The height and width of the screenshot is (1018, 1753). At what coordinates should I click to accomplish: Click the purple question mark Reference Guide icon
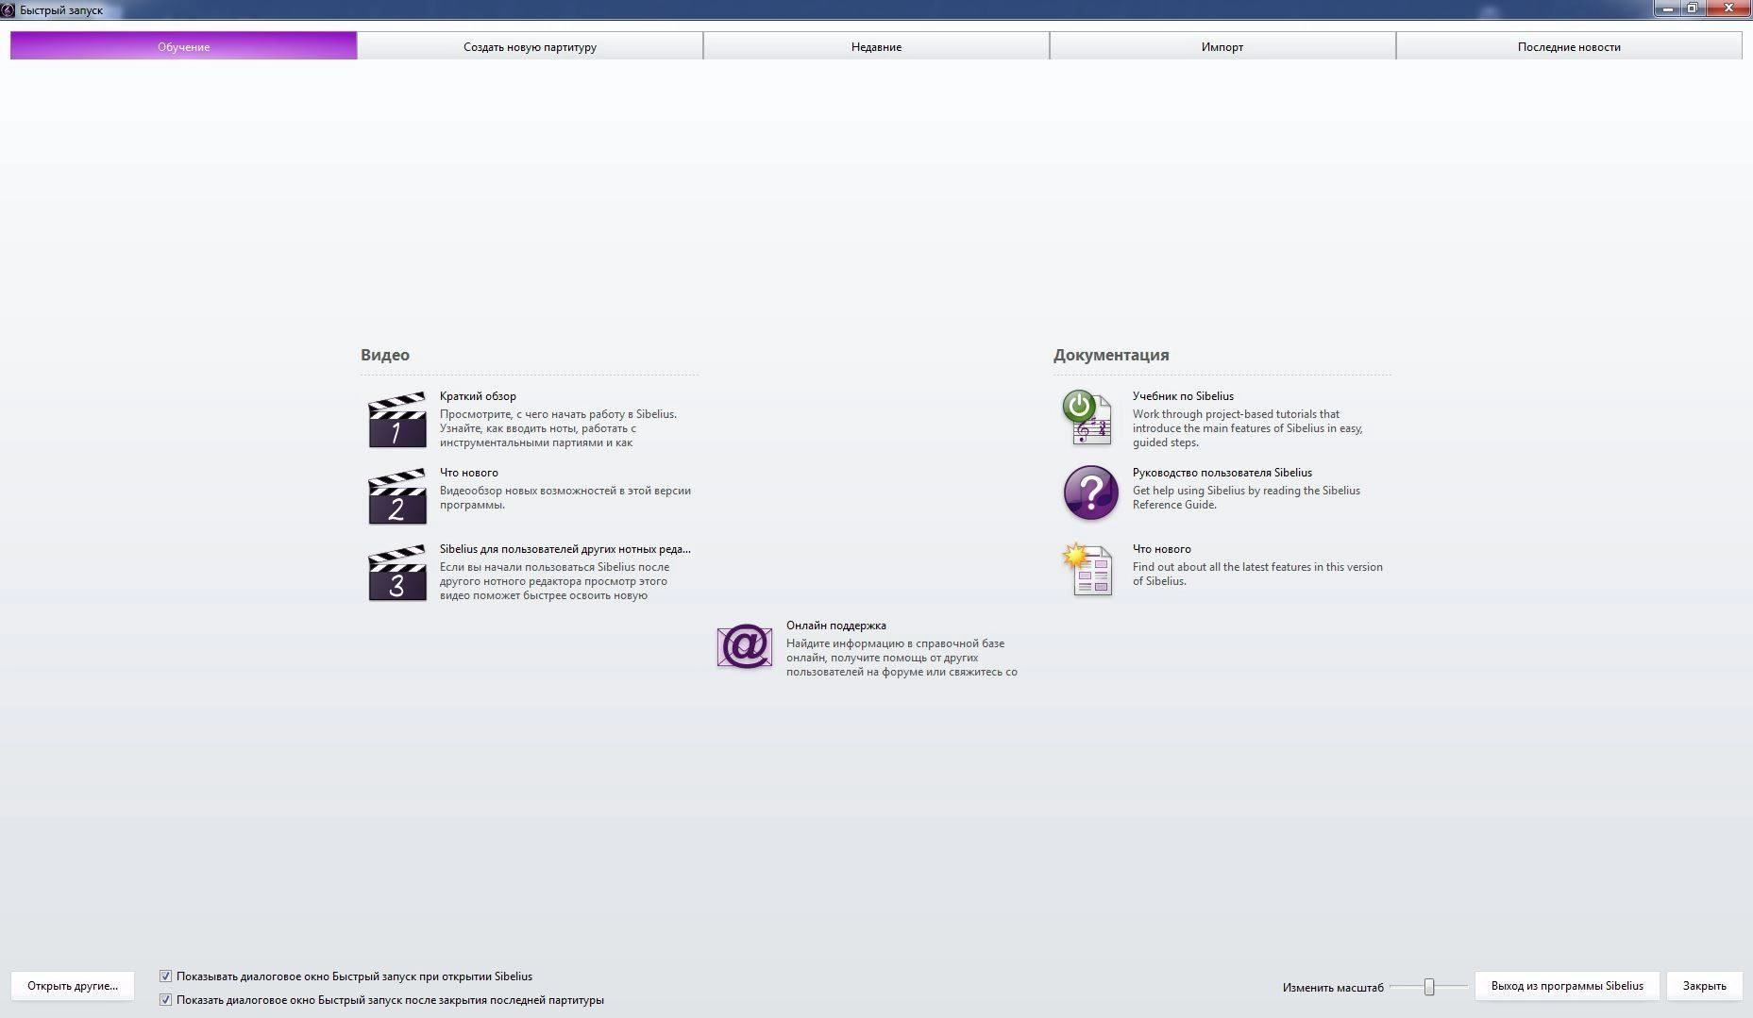1091,492
